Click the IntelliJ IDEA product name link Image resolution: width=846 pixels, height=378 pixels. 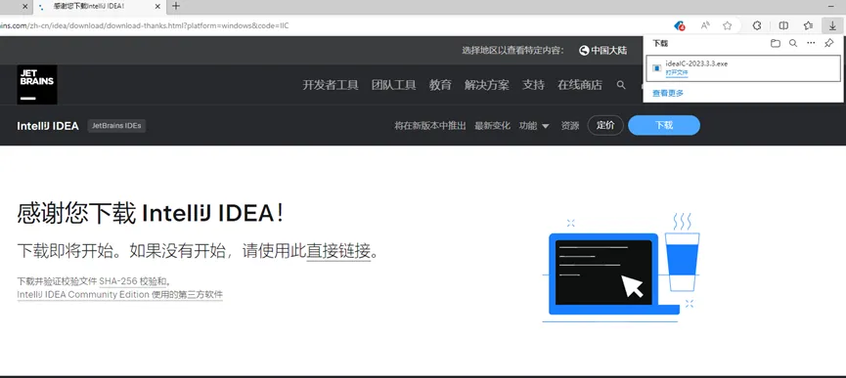[48, 126]
